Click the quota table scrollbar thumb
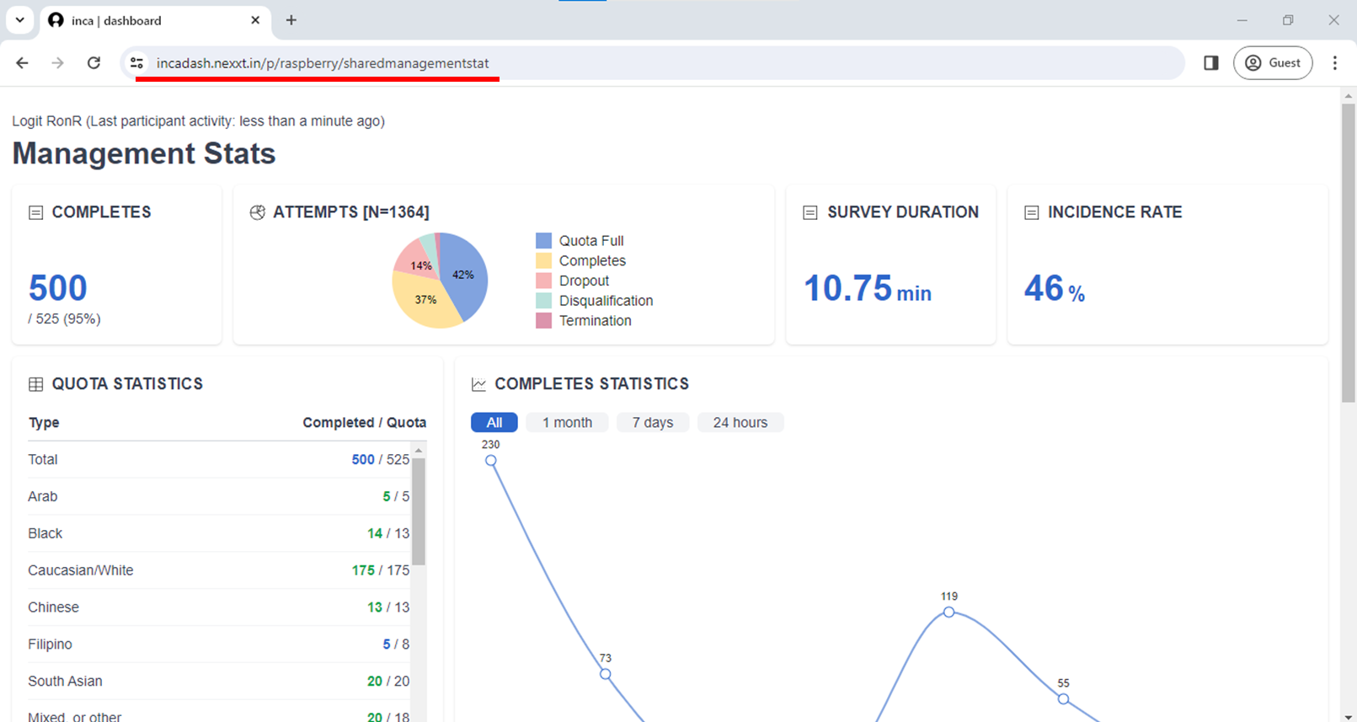Viewport: 1357px width, 722px height. point(419,511)
